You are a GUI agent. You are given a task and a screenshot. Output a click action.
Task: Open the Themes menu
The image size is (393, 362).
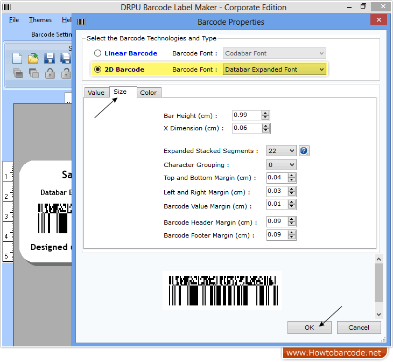(x=40, y=20)
